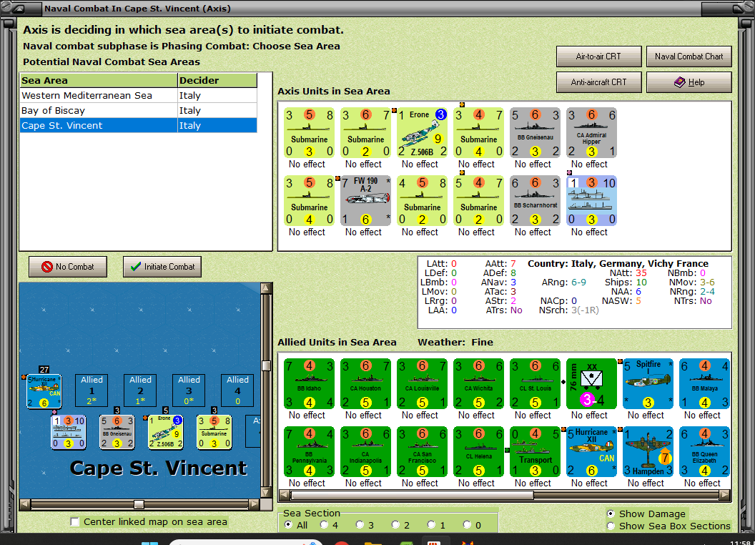Open the Anti-aircraft CRT

click(x=598, y=82)
